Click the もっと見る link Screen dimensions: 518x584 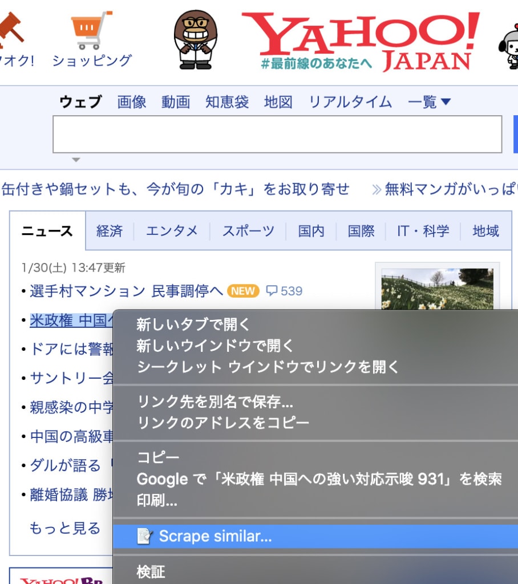click(x=65, y=528)
